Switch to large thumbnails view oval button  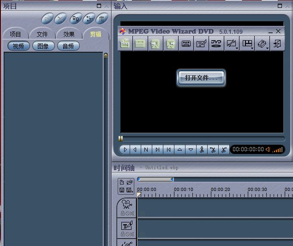point(76,18)
